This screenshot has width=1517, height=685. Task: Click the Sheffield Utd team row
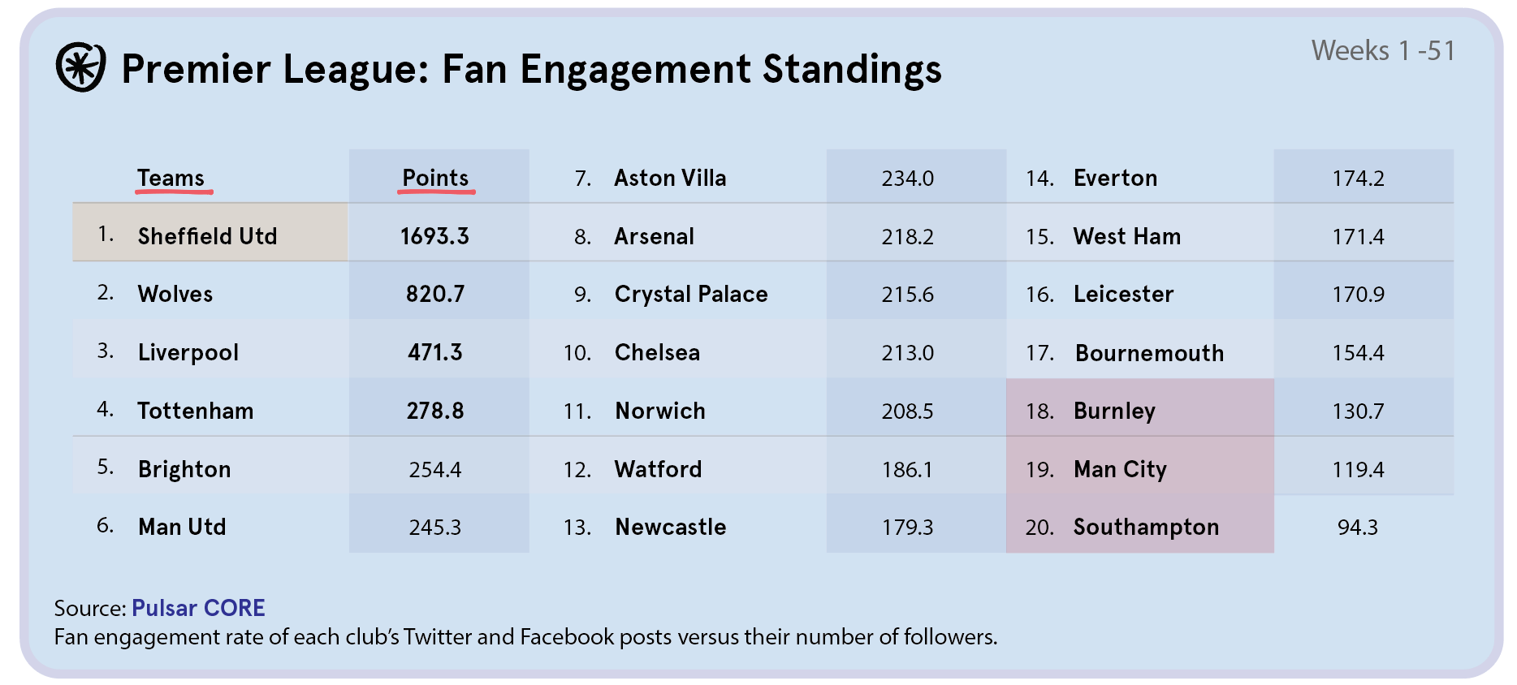coord(207,236)
